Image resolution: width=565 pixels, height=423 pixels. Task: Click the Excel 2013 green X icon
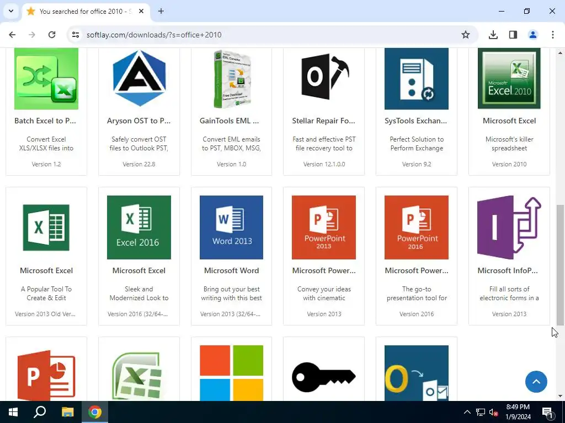pos(46,227)
